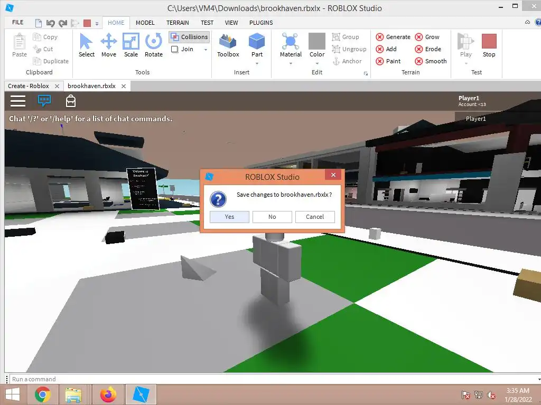
Task: Check the Join checkbox
Action: coord(174,49)
